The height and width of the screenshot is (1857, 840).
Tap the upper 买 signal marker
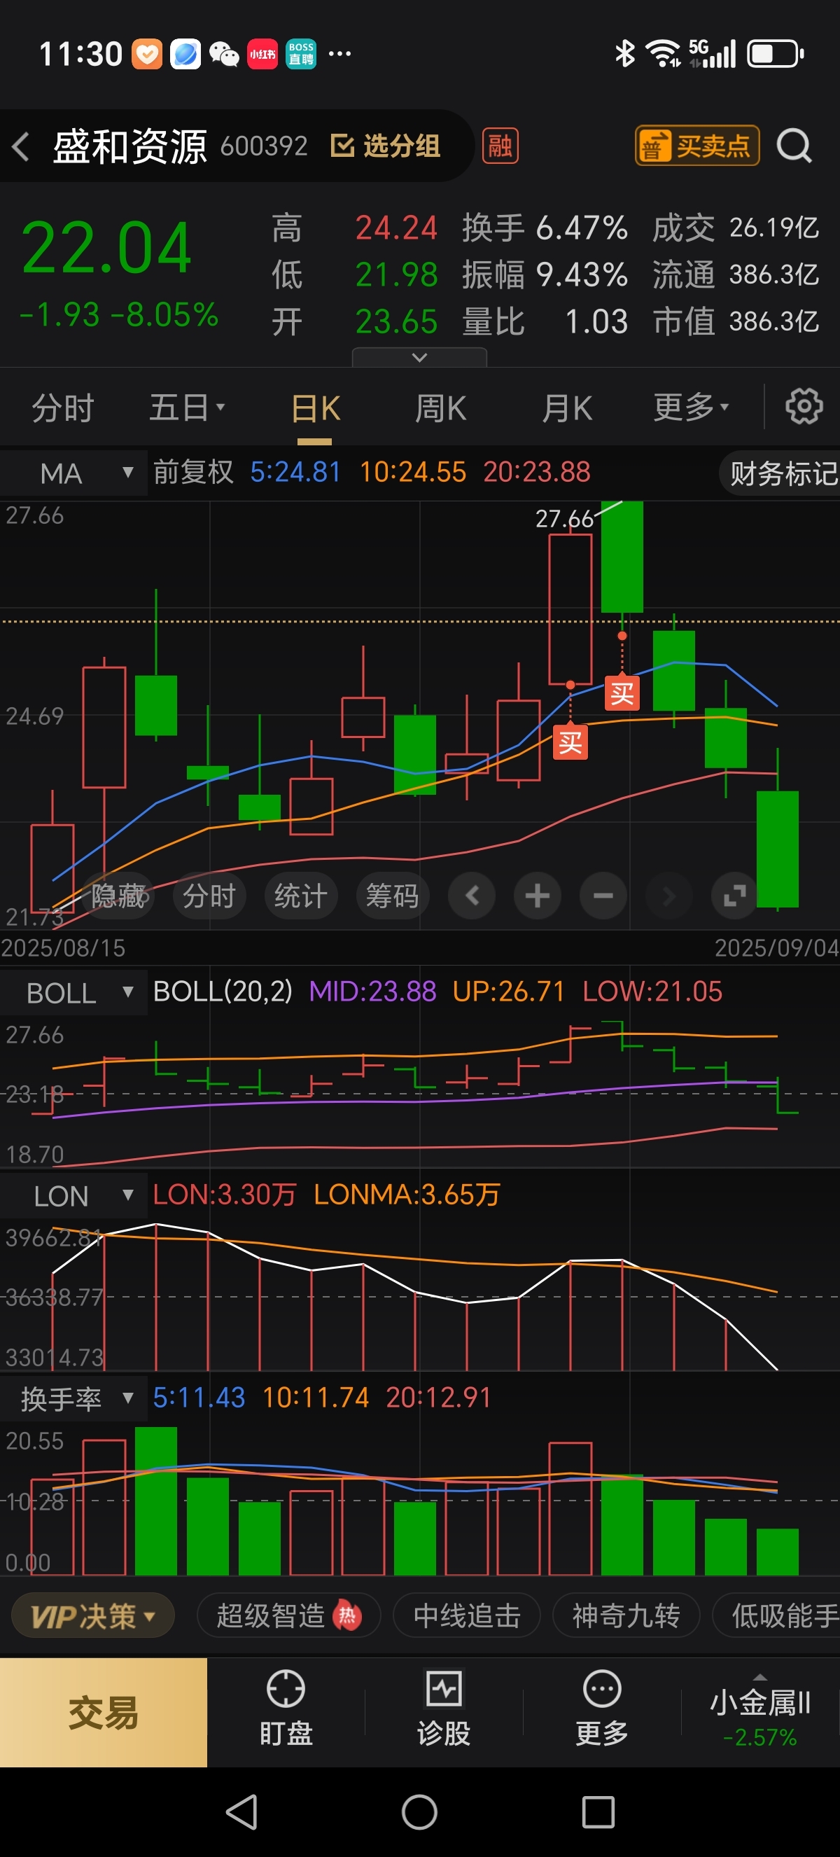tap(622, 693)
